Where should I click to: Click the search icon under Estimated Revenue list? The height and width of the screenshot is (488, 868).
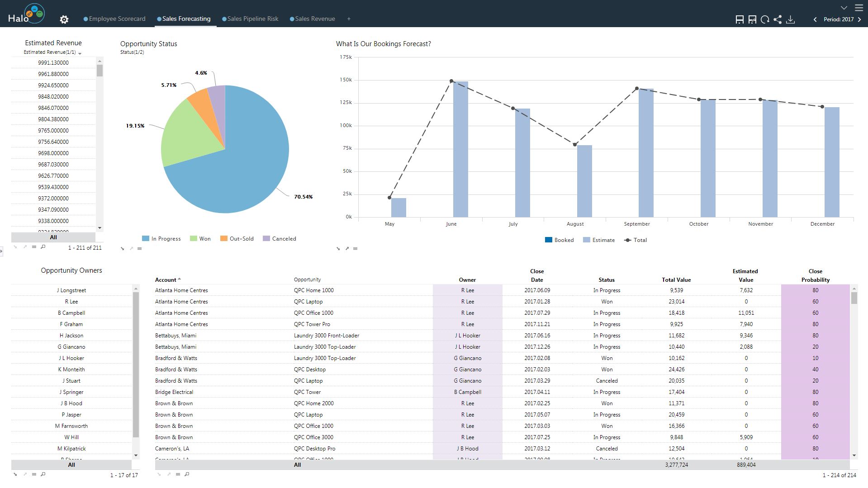(x=43, y=247)
